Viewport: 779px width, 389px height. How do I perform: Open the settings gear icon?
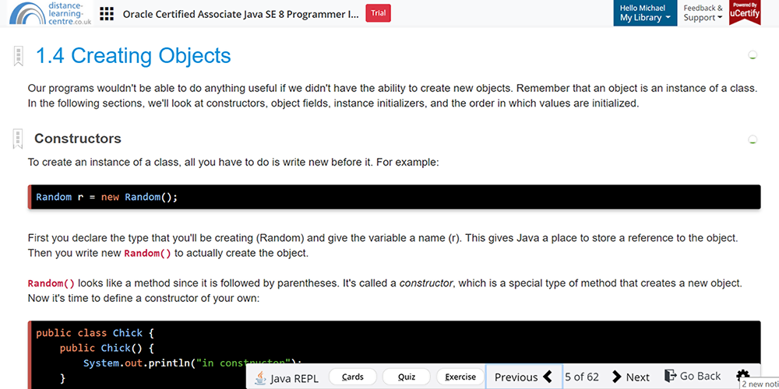(x=742, y=377)
